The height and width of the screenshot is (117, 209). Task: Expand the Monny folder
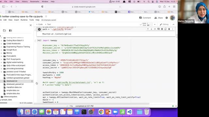coord(1,53)
